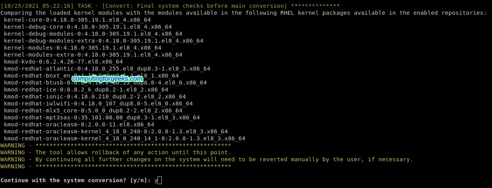This screenshot has height=188, width=492.
Task: Click the kmod-redhat-atlantic package line
Action: [x=107, y=69]
